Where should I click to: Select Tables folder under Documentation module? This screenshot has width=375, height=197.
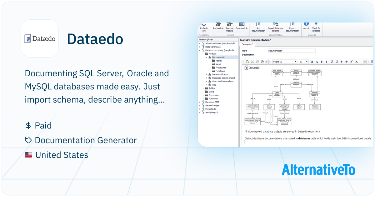[x=218, y=61]
